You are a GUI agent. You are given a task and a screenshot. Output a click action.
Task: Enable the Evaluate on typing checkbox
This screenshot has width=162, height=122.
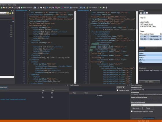point(117,90)
